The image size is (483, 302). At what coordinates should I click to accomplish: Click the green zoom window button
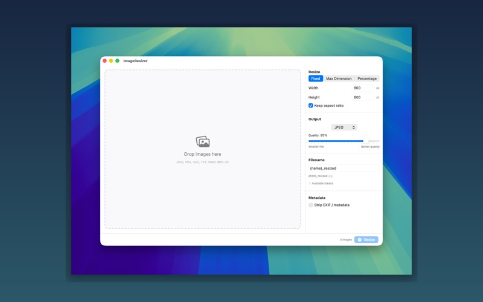tap(117, 61)
